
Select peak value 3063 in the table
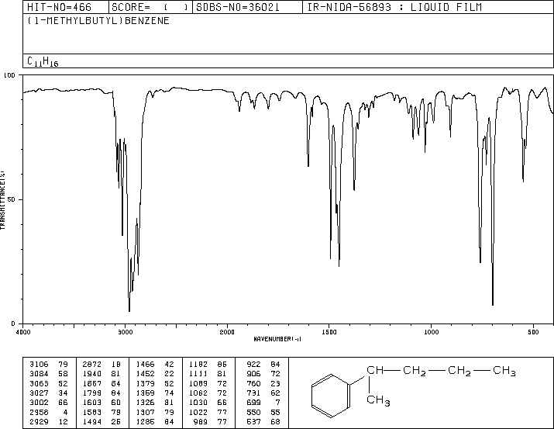click(39, 383)
